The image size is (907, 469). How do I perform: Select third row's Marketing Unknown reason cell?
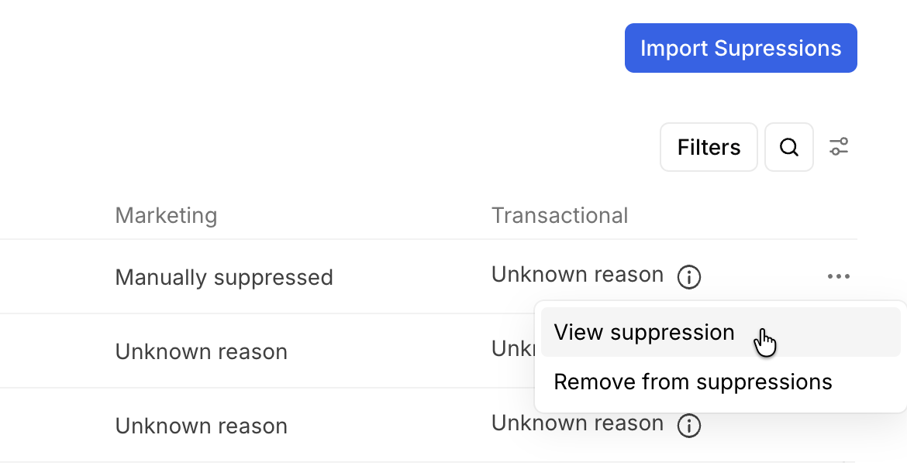[x=202, y=426]
